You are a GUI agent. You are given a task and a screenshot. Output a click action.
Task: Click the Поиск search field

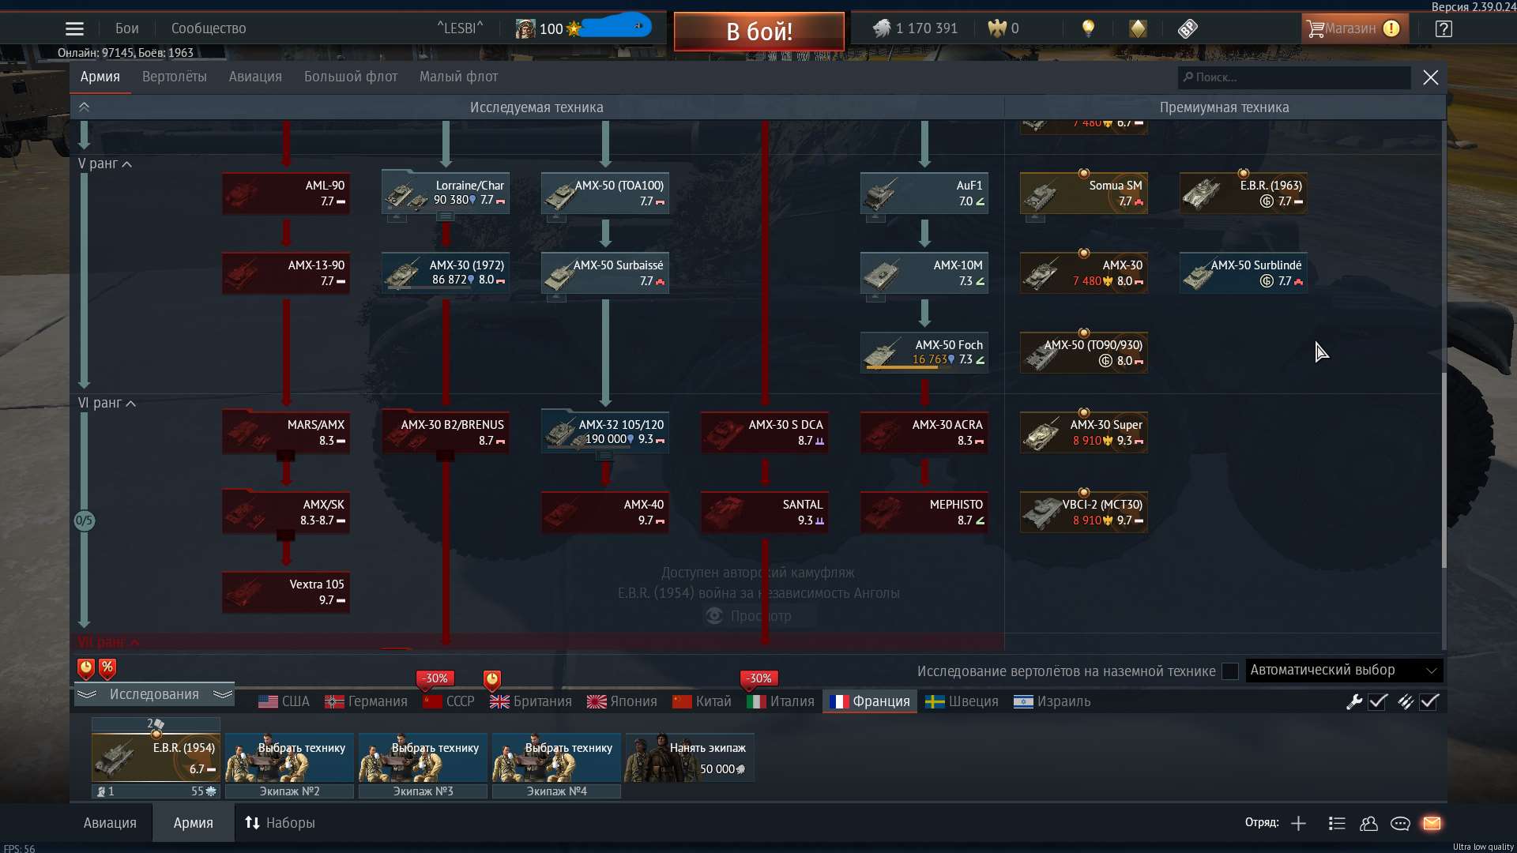(1293, 77)
